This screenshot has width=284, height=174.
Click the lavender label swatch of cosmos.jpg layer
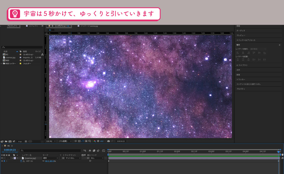click(x=15, y=158)
